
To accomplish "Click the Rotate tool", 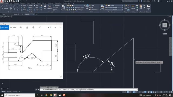I will tap(30, 5).
